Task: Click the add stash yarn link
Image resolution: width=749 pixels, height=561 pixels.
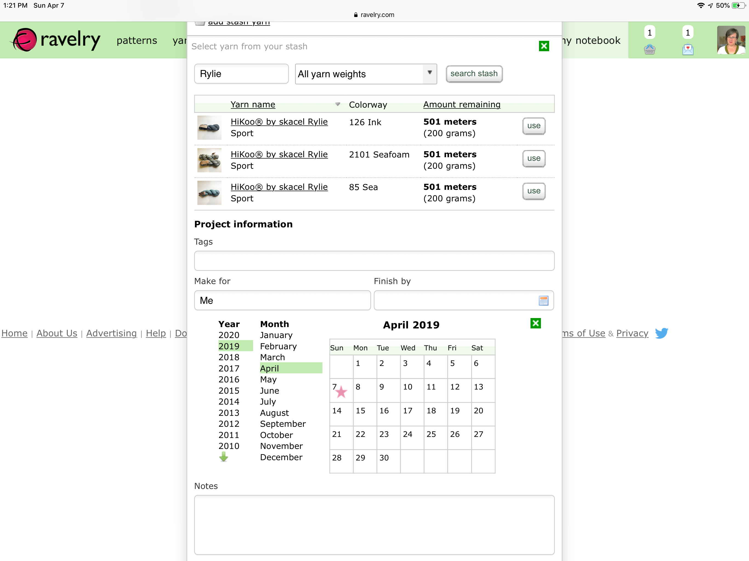Action: click(x=239, y=22)
